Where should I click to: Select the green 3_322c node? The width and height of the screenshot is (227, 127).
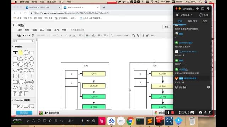point(94,96)
